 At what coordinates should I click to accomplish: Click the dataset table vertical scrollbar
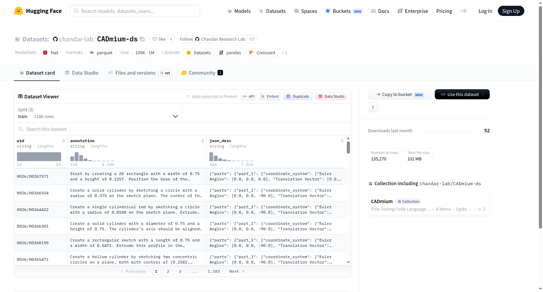[x=348, y=148]
